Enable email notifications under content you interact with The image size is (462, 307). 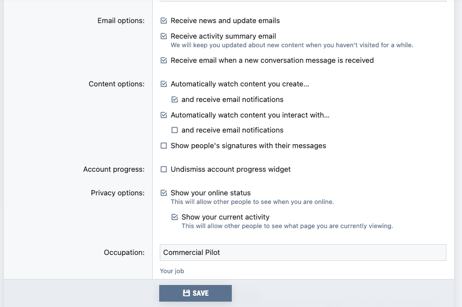[174, 130]
